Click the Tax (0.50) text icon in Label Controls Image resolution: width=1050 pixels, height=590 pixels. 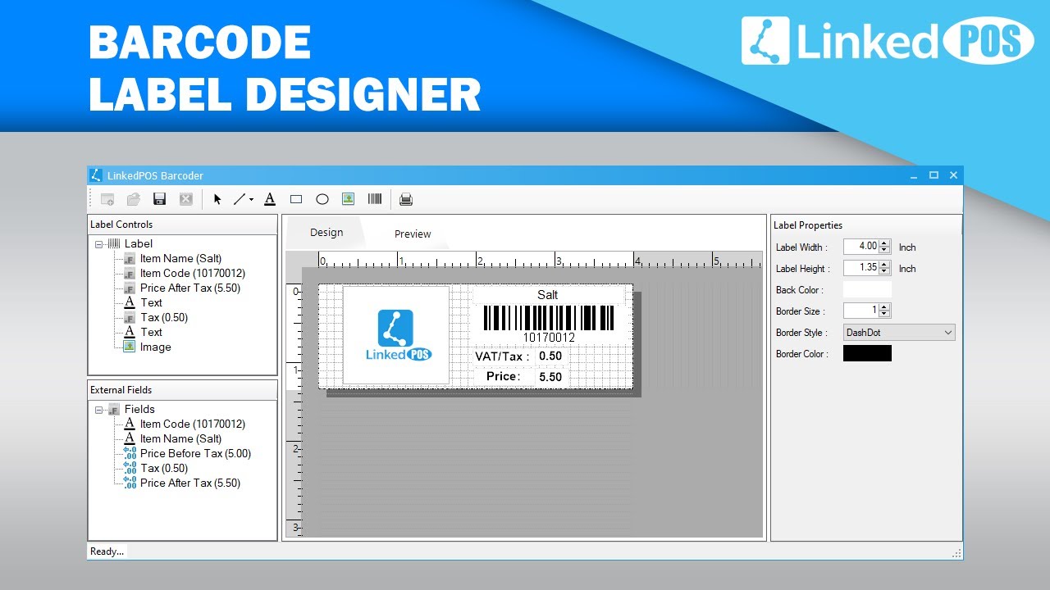coord(129,318)
